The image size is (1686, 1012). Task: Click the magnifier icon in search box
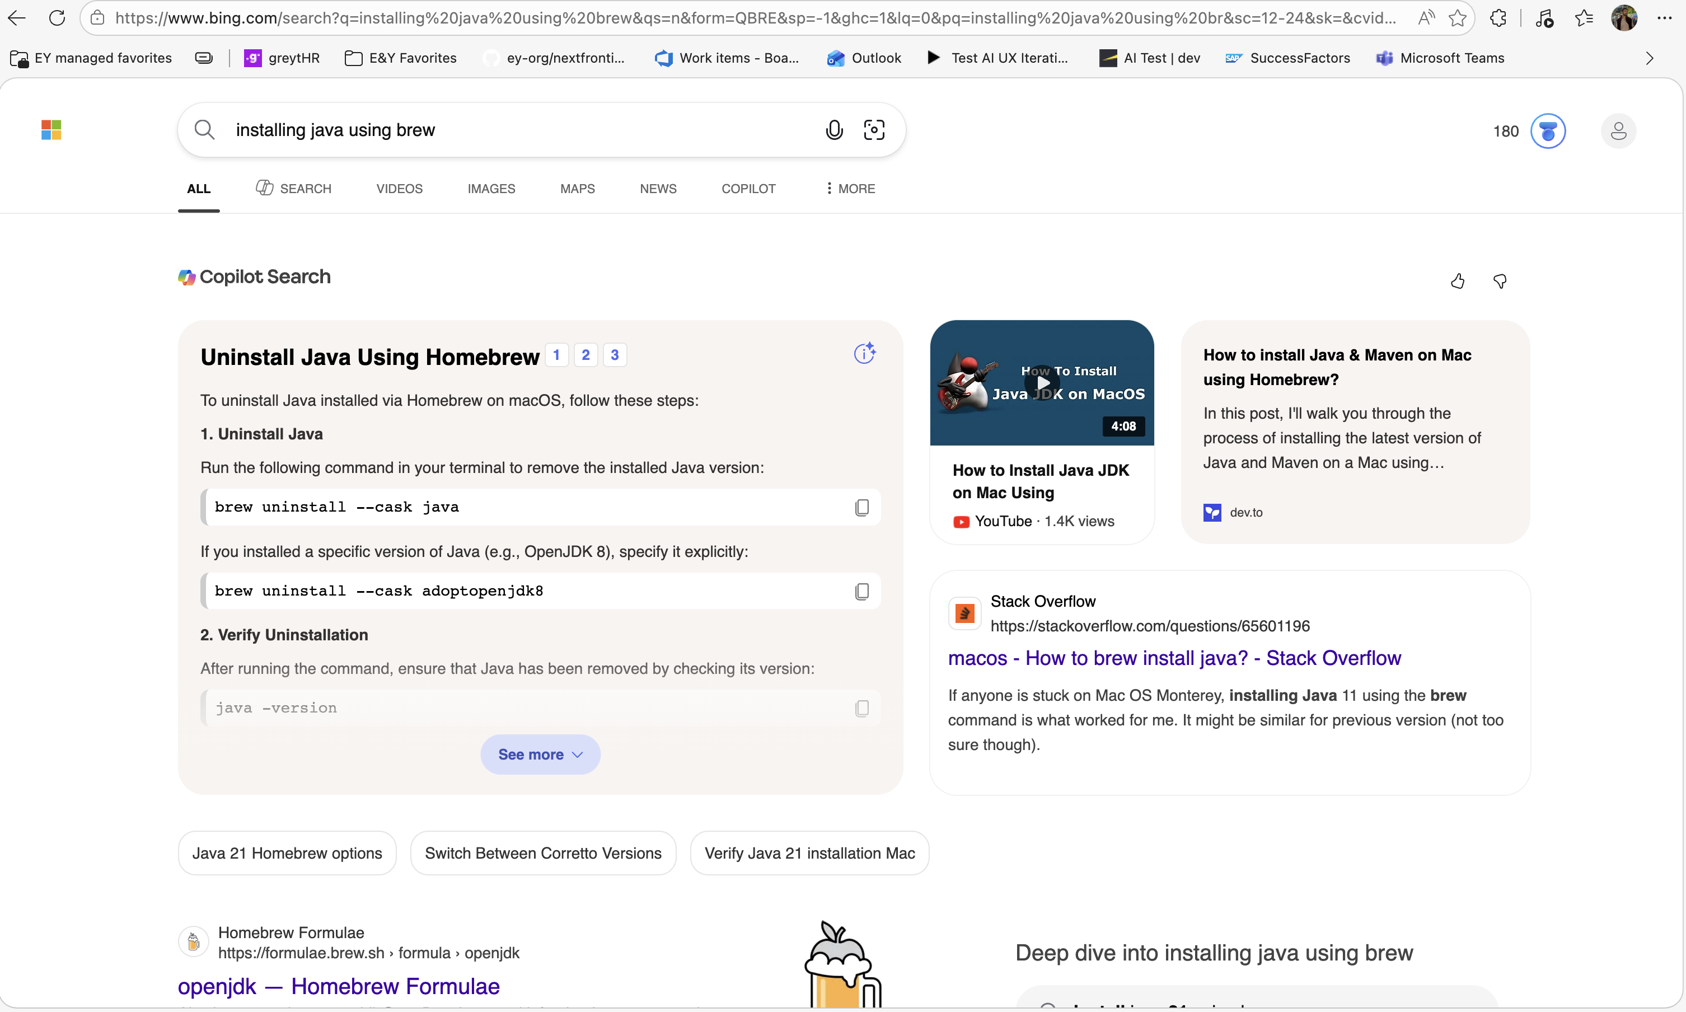[204, 129]
